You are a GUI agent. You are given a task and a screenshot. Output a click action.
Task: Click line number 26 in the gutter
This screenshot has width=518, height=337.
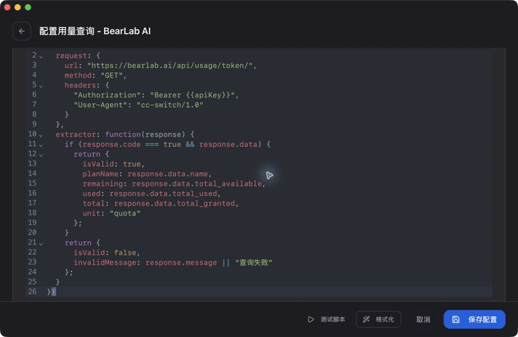tap(32, 291)
